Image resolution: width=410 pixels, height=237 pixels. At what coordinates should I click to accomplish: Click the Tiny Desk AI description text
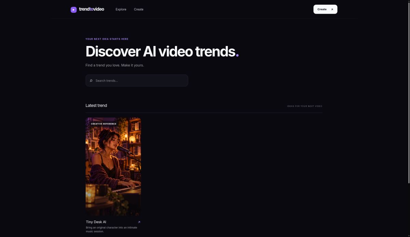(111, 229)
